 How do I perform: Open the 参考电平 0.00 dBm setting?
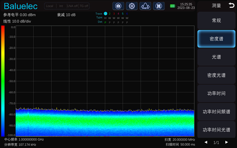tap(19, 15)
